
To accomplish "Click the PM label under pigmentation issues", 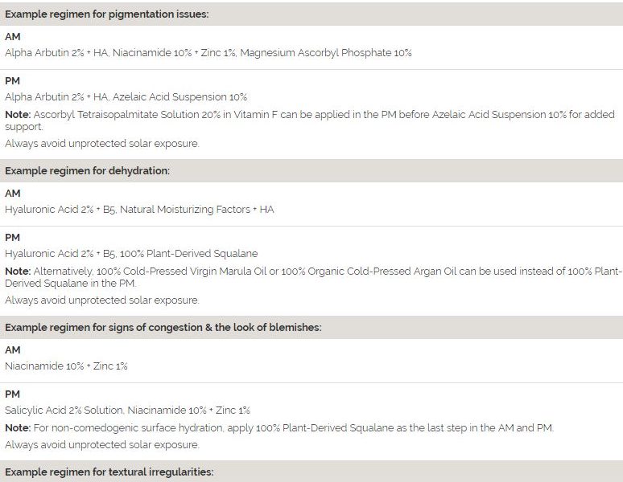I will tap(13, 81).
